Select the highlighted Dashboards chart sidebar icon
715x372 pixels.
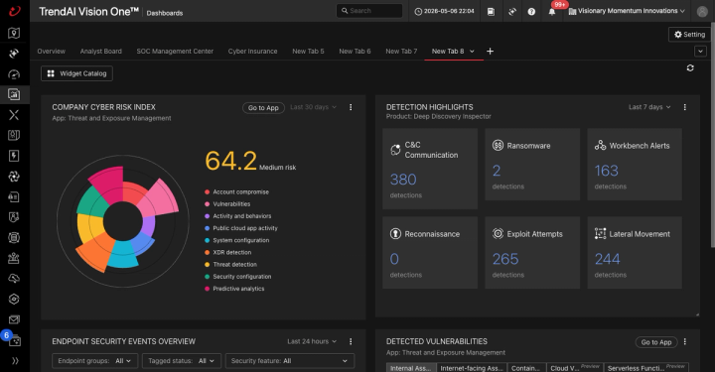pos(14,94)
